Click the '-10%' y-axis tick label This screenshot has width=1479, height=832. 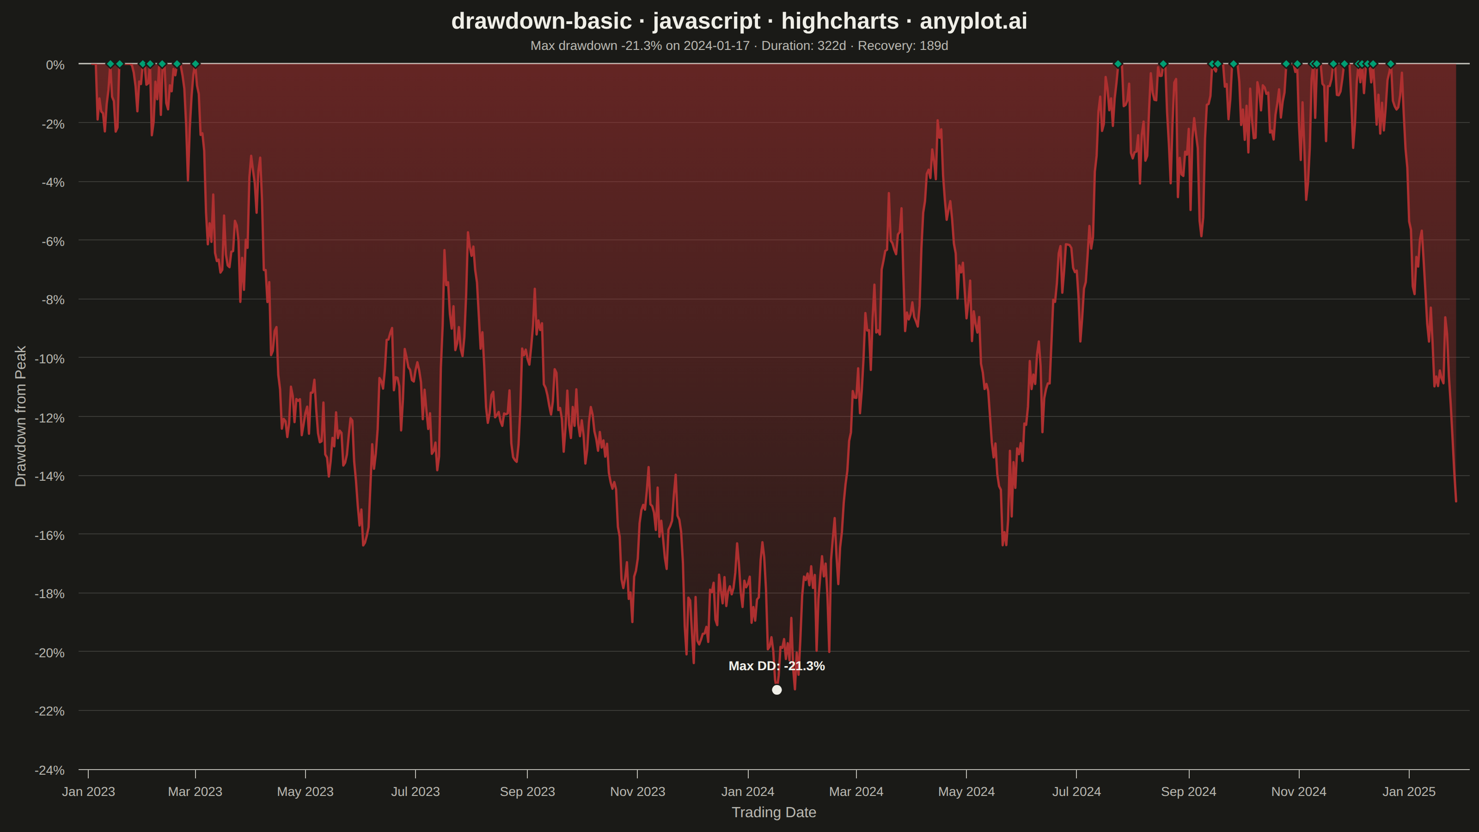point(49,360)
